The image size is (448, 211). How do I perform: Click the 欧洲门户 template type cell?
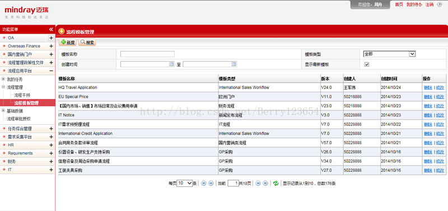[227, 97]
